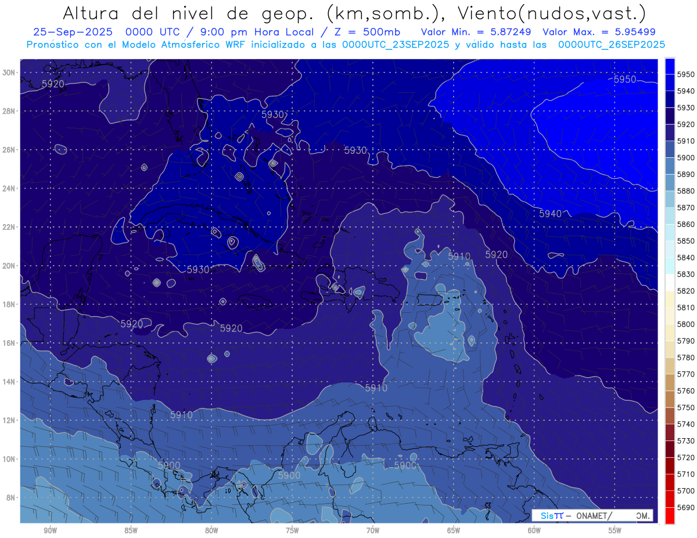
Task: Click the 5940 contour label on the map
Action: coord(550,214)
